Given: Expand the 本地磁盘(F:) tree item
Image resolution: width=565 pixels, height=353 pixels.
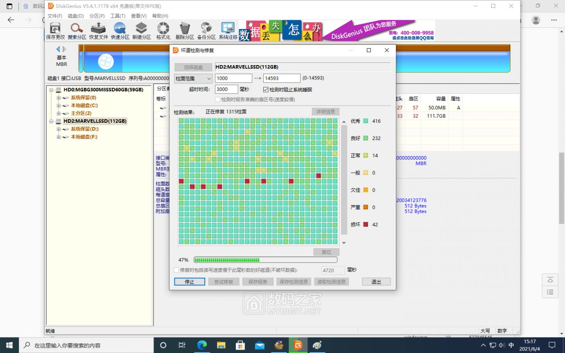Looking at the screenshot, I should [x=59, y=137].
